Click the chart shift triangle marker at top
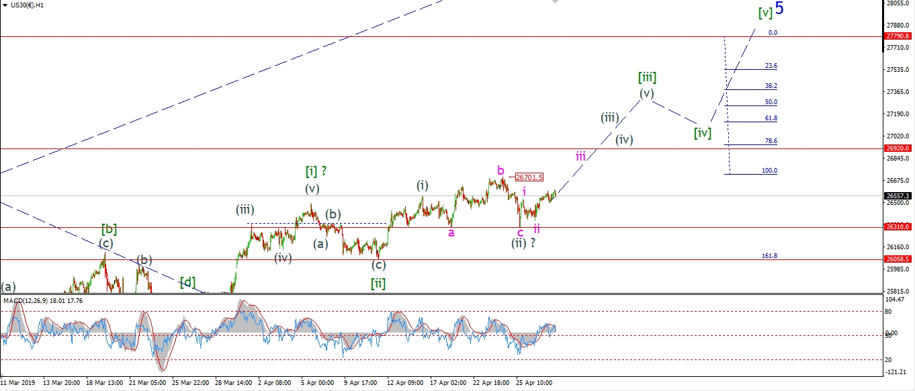The image size is (915, 391). pyautogui.click(x=554, y=2)
